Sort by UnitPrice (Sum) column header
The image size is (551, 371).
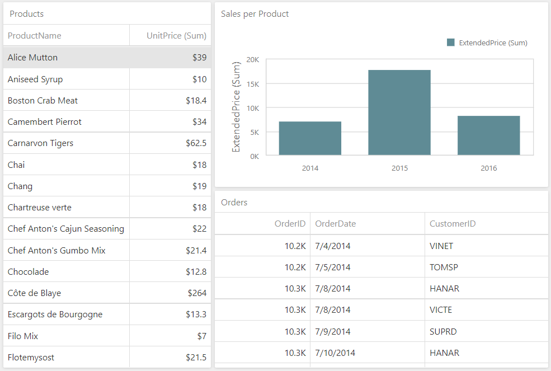pyautogui.click(x=176, y=36)
